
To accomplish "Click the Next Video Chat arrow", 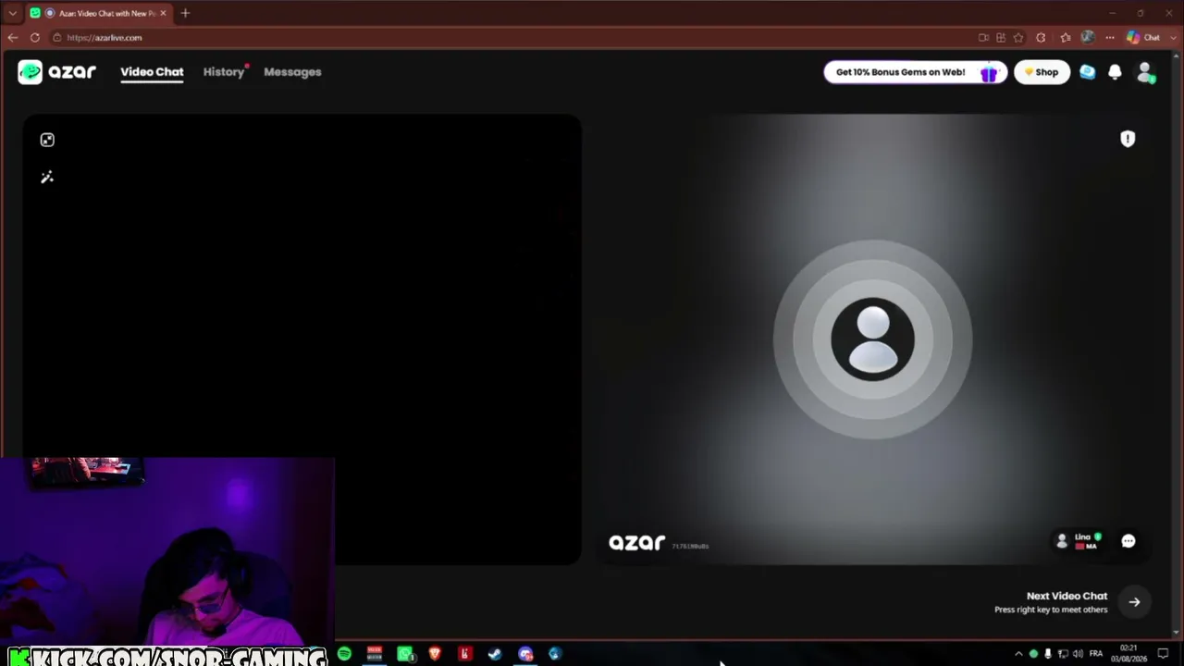I will coord(1134,602).
